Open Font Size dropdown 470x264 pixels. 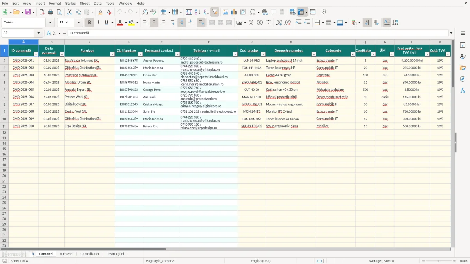[x=79, y=23]
